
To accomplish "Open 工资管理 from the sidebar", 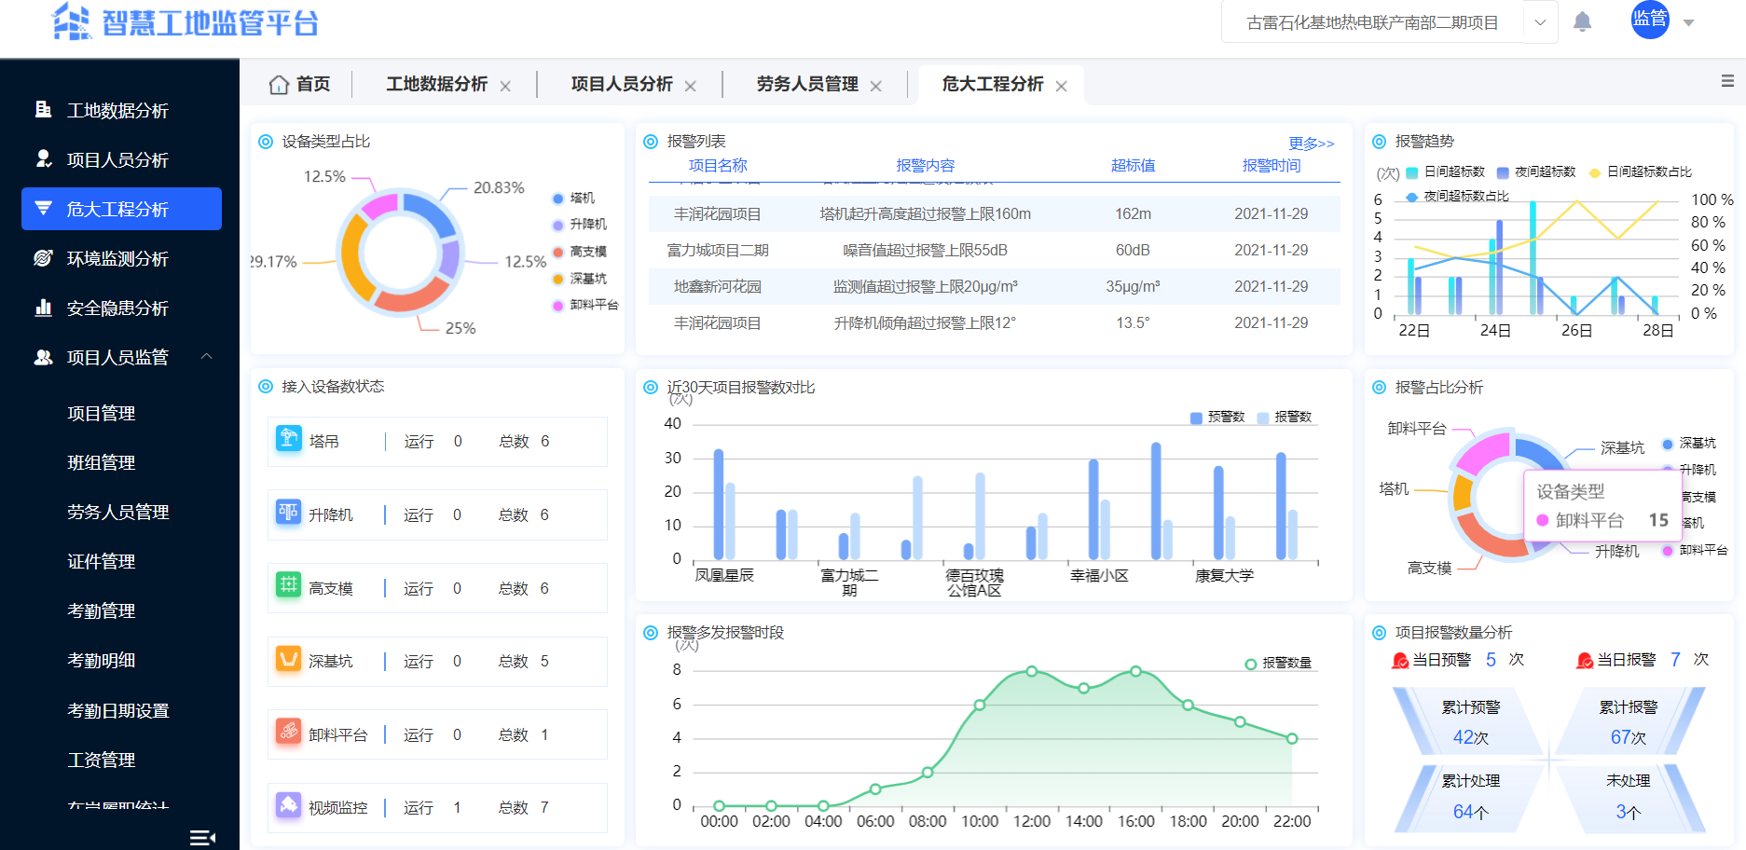I will [x=101, y=760].
